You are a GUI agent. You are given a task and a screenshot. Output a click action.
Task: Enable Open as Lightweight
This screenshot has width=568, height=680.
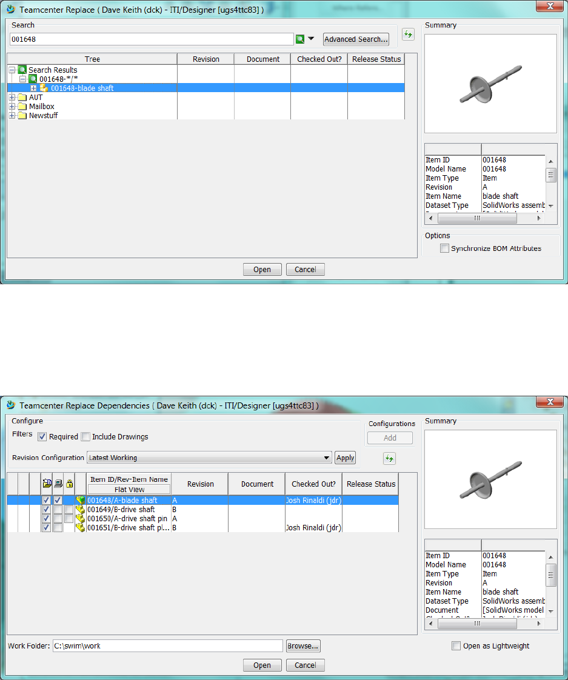pos(456,645)
